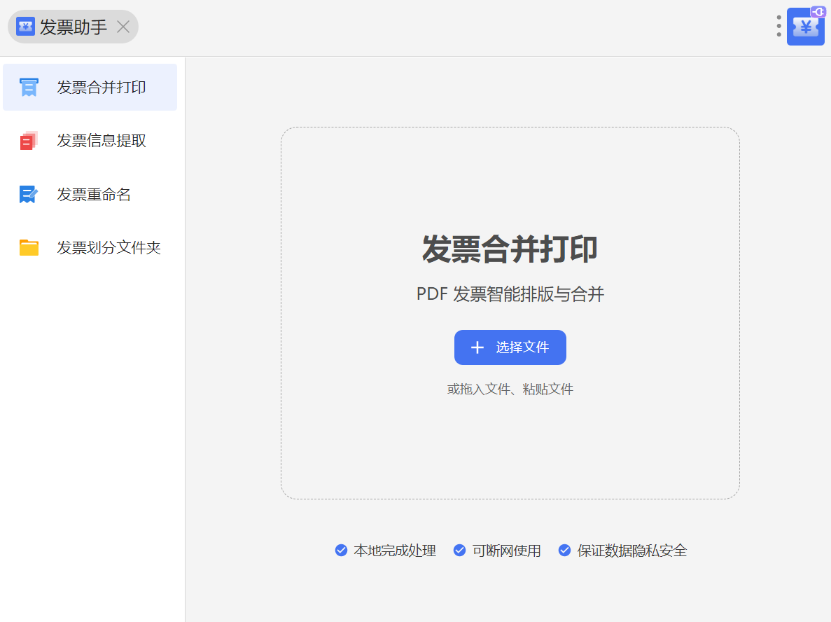Click the small icon in 发票助手 tab
Image resolution: width=831 pixels, height=622 pixels.
point(26,27)
